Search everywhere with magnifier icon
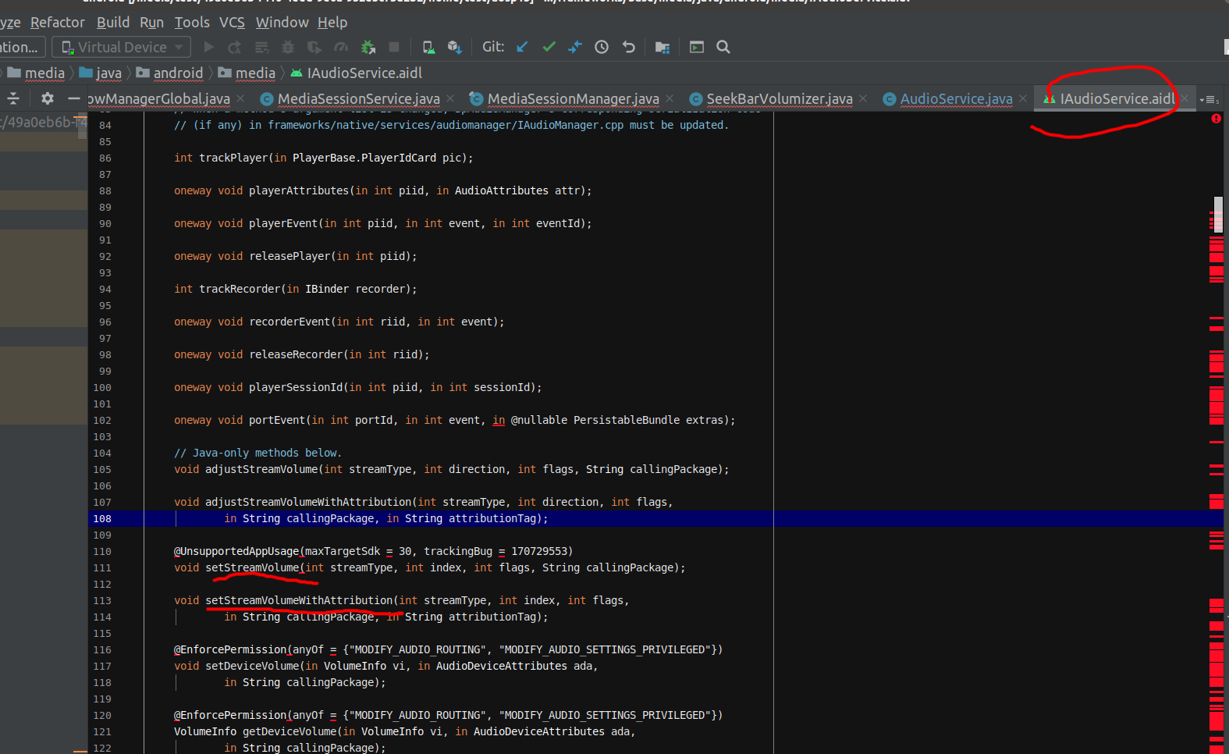Image resolution: width=1229 pixels, height=754 pixels. (723, 47)
